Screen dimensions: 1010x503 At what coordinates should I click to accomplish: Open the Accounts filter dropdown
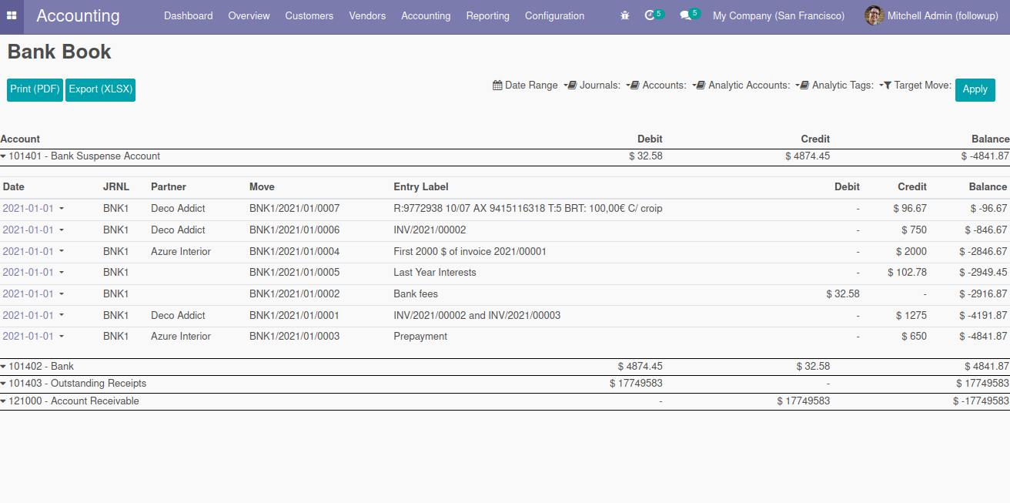click(x=664, y=86)
